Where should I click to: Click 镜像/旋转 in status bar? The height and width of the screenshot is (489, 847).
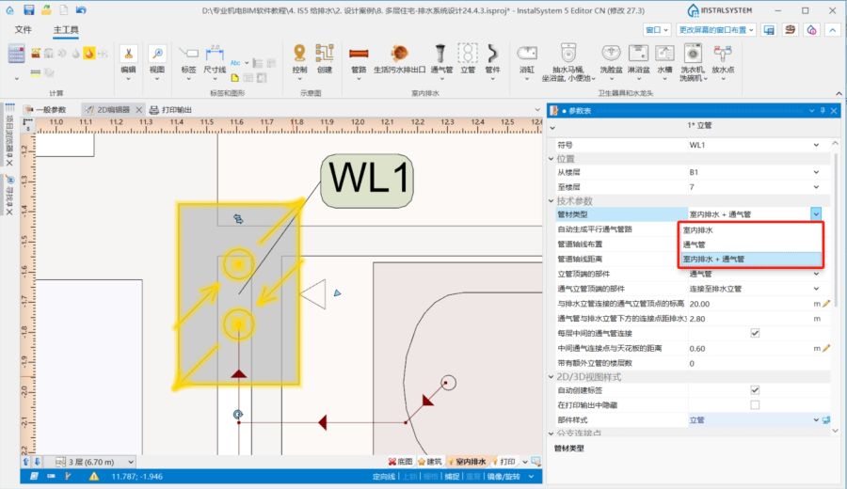tap(506, 478)
